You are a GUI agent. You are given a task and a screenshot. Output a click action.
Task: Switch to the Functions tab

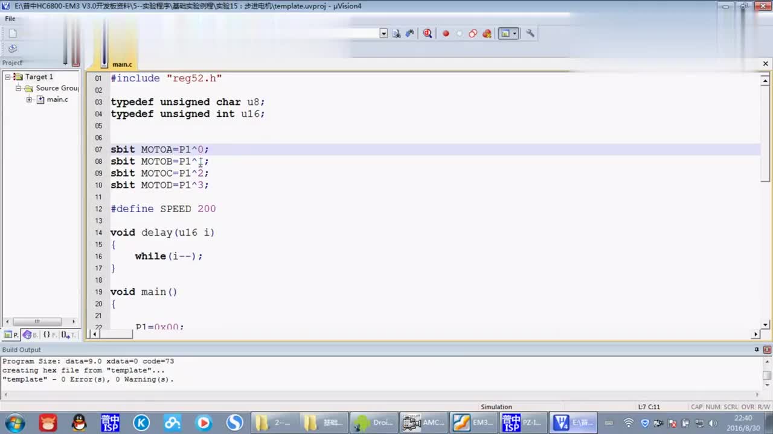tap(50, 335)
